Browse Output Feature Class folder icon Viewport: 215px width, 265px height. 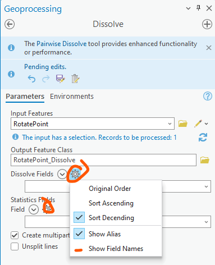205,160
